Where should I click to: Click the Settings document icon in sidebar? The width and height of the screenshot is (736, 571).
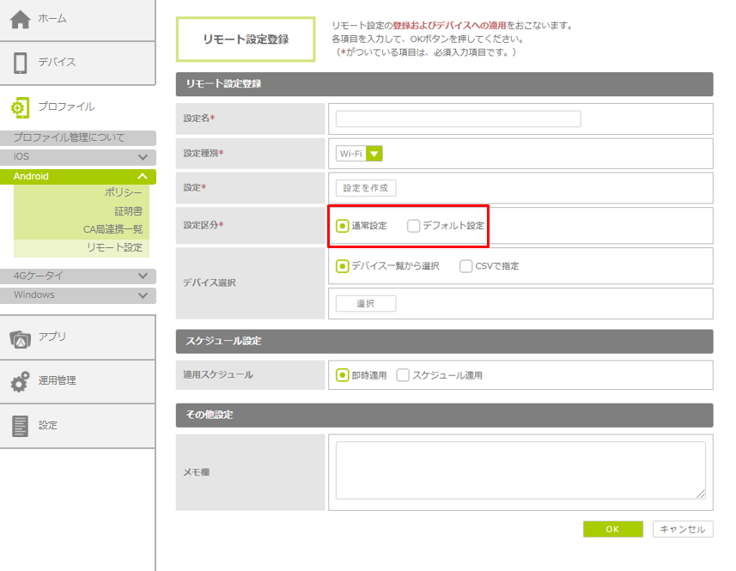[20, 426]
